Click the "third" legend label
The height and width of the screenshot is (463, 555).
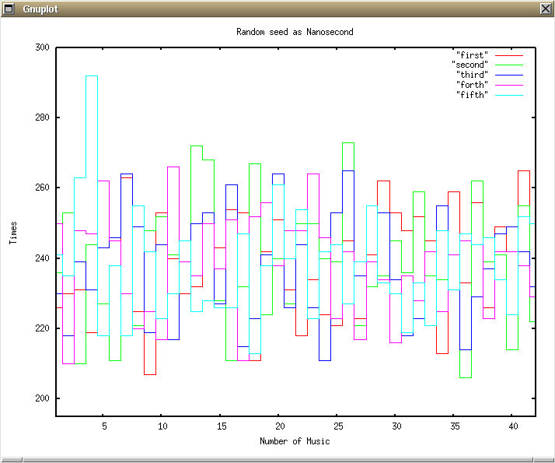pos(472,75)
